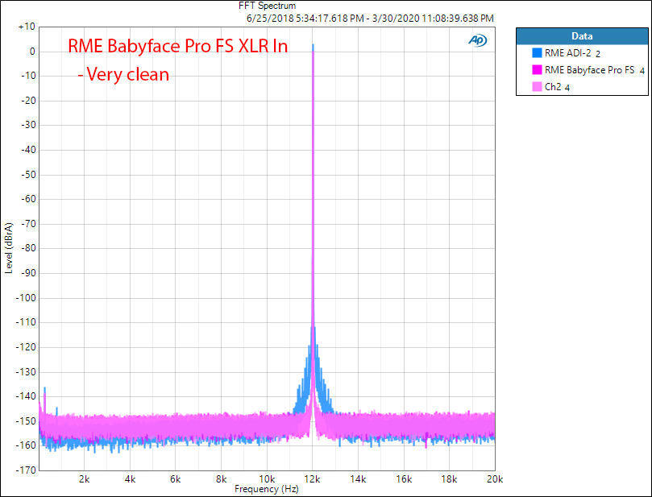The width and height of the screenshot is (652, 497).
Task: Click the '- Very clean' annotation text
Action: (x=123, y=74)
